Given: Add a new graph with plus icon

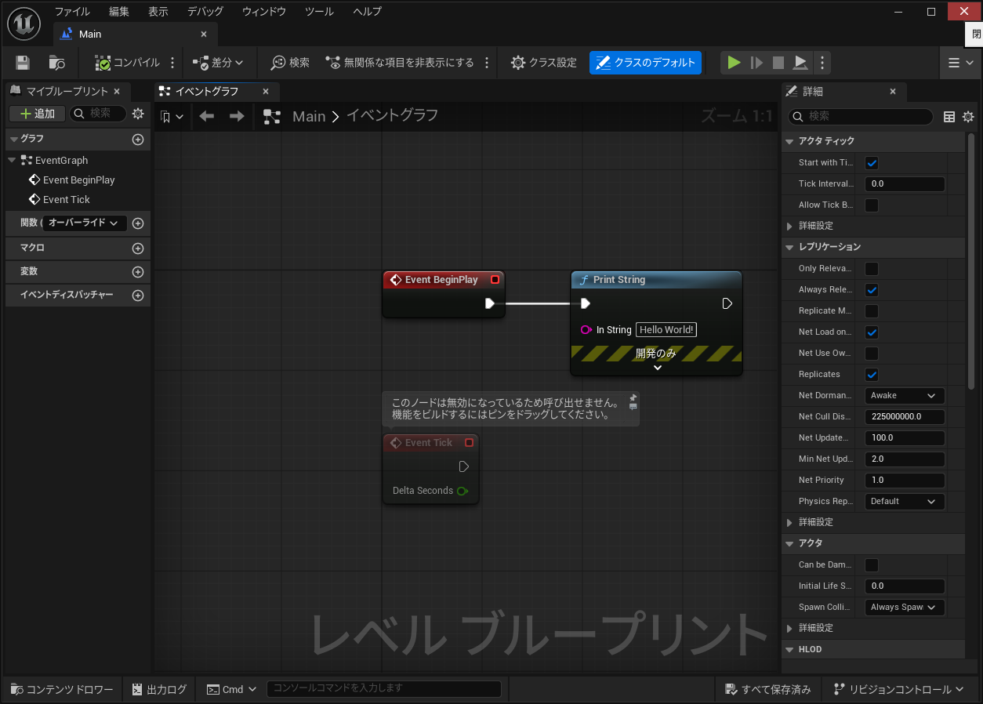Looking at the screenshot, I should [x=138, y=140].
